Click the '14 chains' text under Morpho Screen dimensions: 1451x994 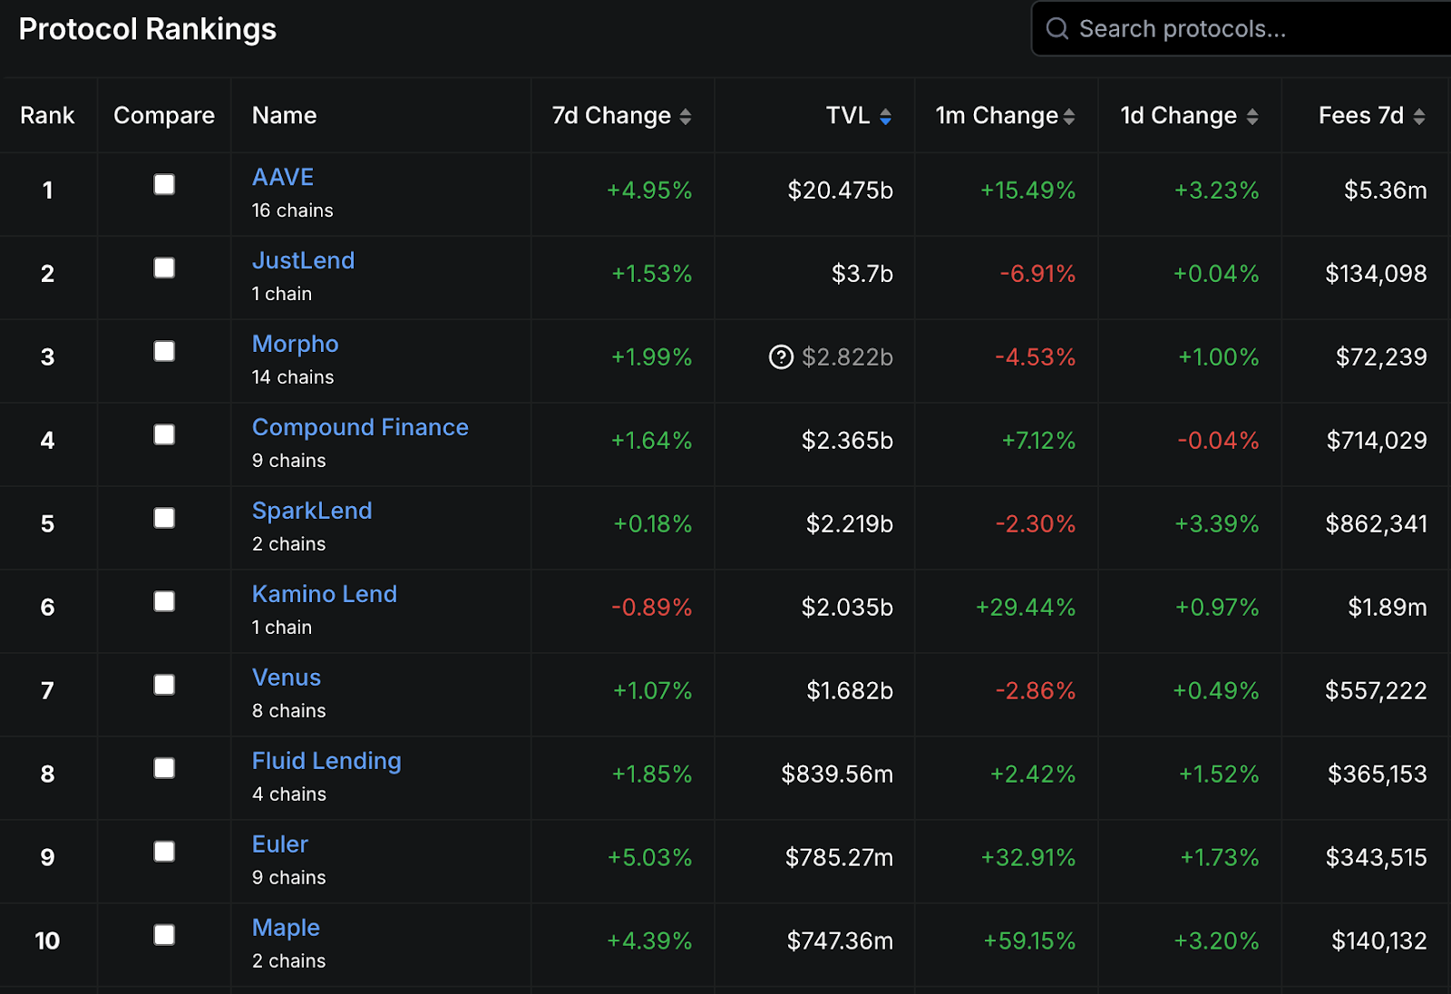click(293, 377)
